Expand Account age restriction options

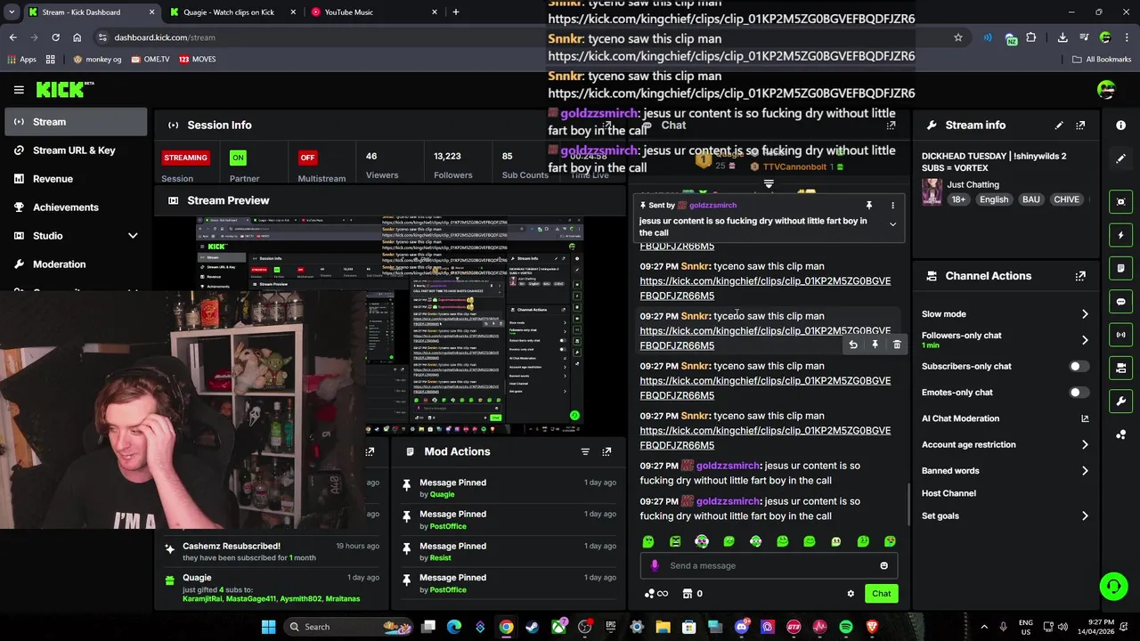(1085, 444)
